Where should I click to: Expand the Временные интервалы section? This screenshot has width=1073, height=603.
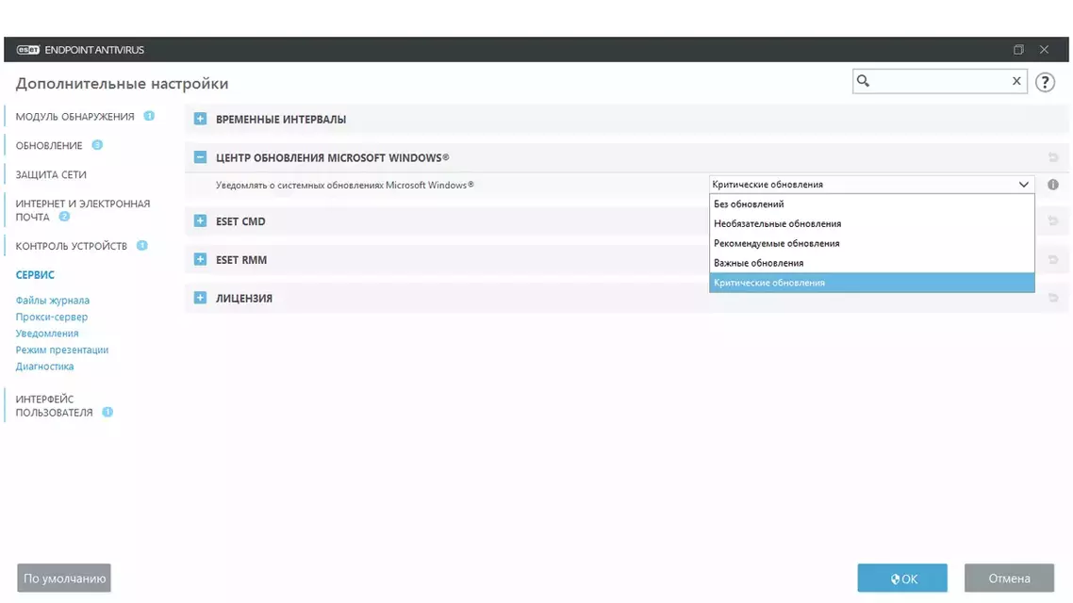pyautogui.click(x=200, y=119)
